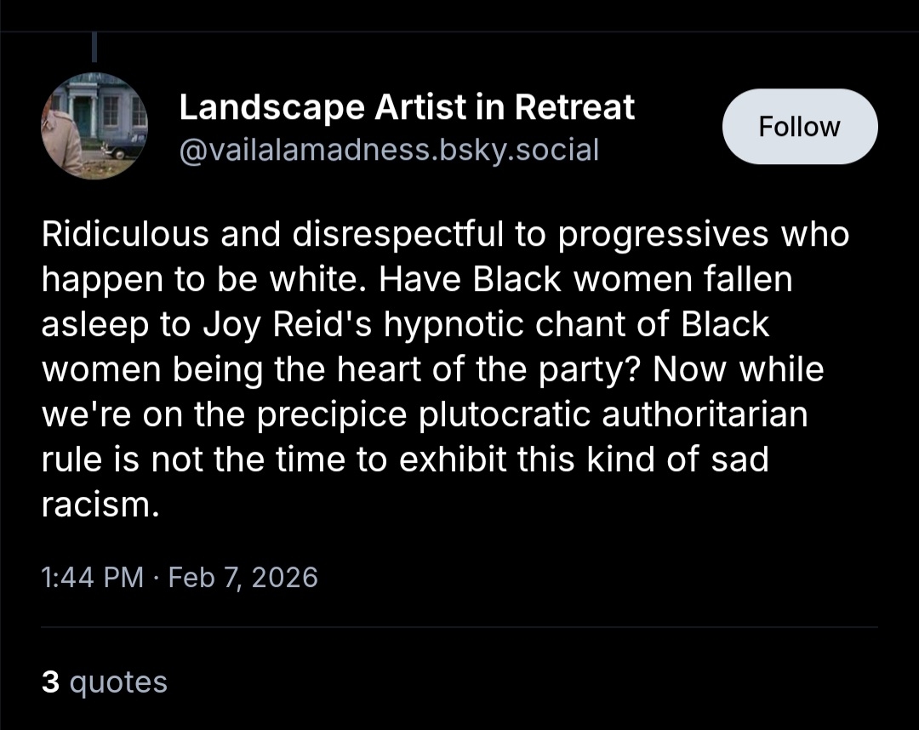
Task: Open the Landscape Artist in Retreat profile name
Action: 407,107
